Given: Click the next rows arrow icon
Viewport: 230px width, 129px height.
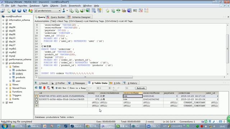Looking at the screenshot, I should coord(110,88).
